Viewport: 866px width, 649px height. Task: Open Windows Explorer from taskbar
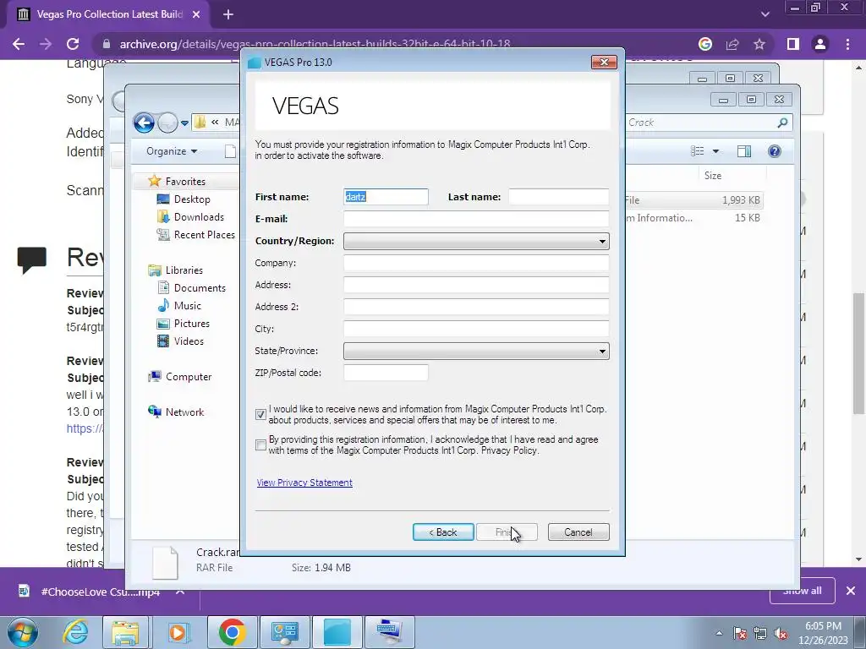point(125,632)
